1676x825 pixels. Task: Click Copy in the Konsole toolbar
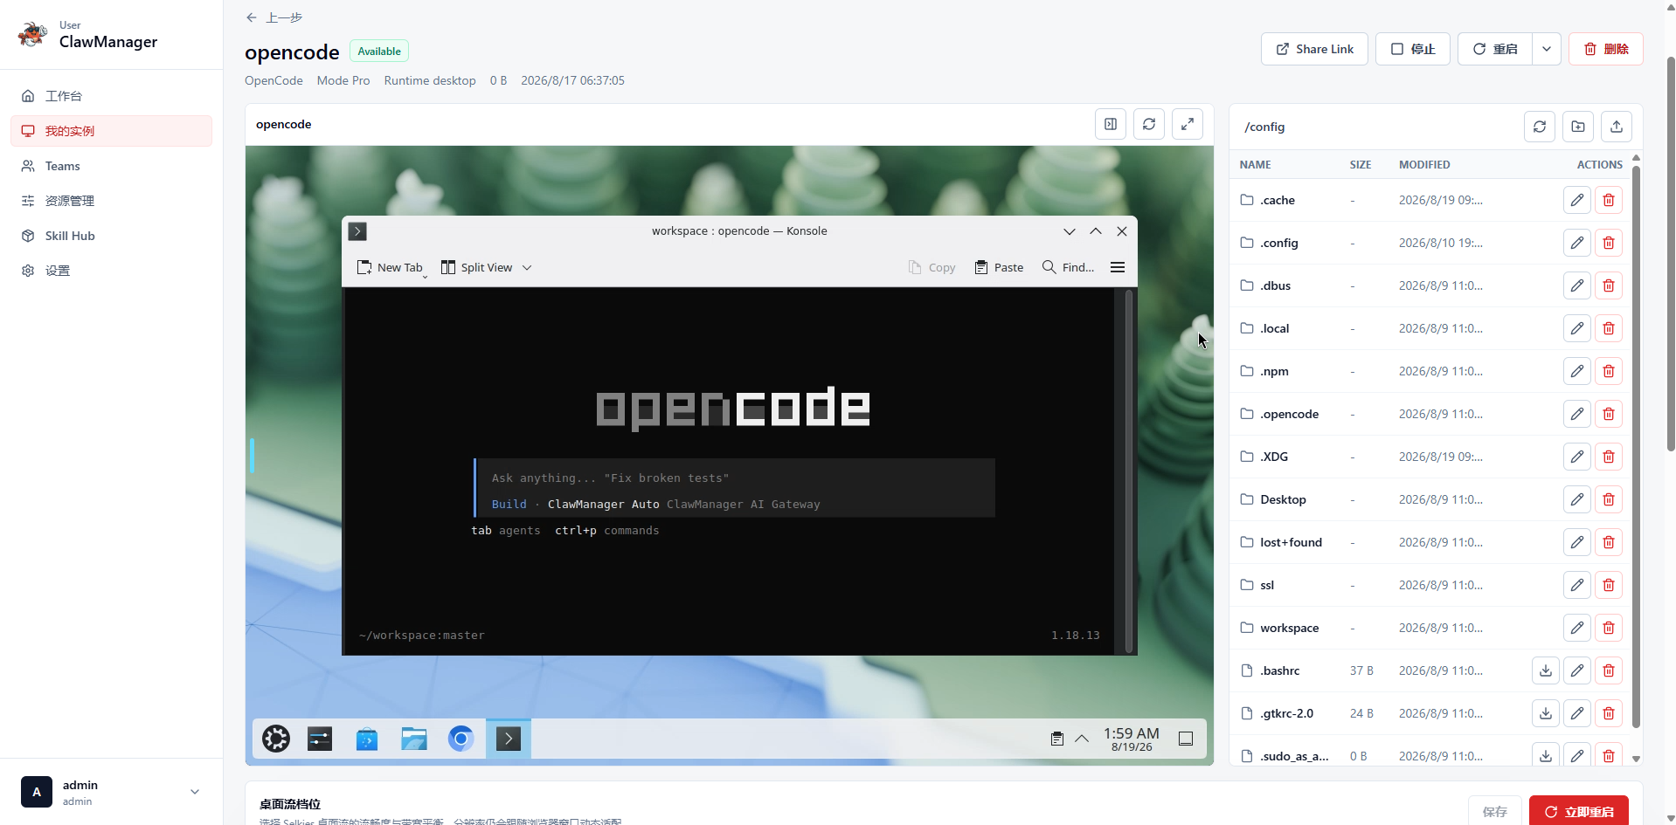(931, 267)
